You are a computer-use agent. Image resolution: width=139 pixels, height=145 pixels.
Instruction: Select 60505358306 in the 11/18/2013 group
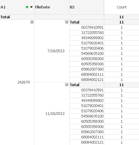92,127
